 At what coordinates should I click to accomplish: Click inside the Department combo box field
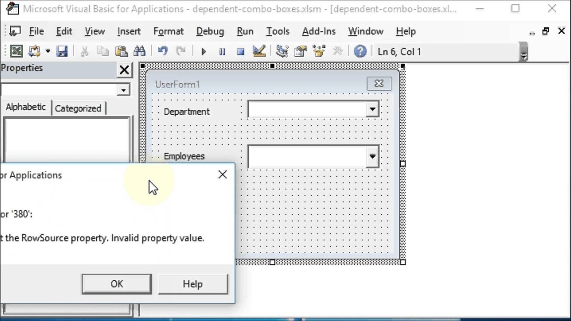pos(307,109)
